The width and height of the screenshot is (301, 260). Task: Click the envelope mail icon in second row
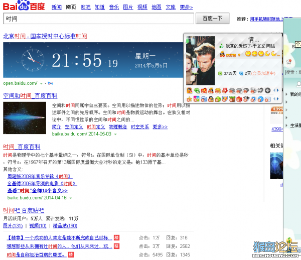pyautogui.click(x=267, y=99)
